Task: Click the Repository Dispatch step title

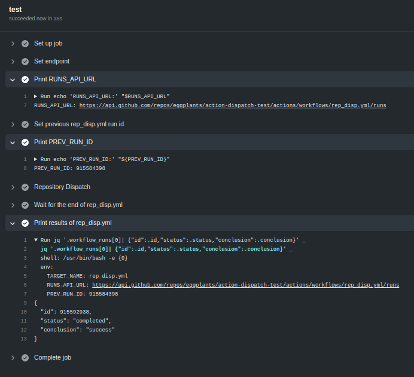Action: [62, 187]
